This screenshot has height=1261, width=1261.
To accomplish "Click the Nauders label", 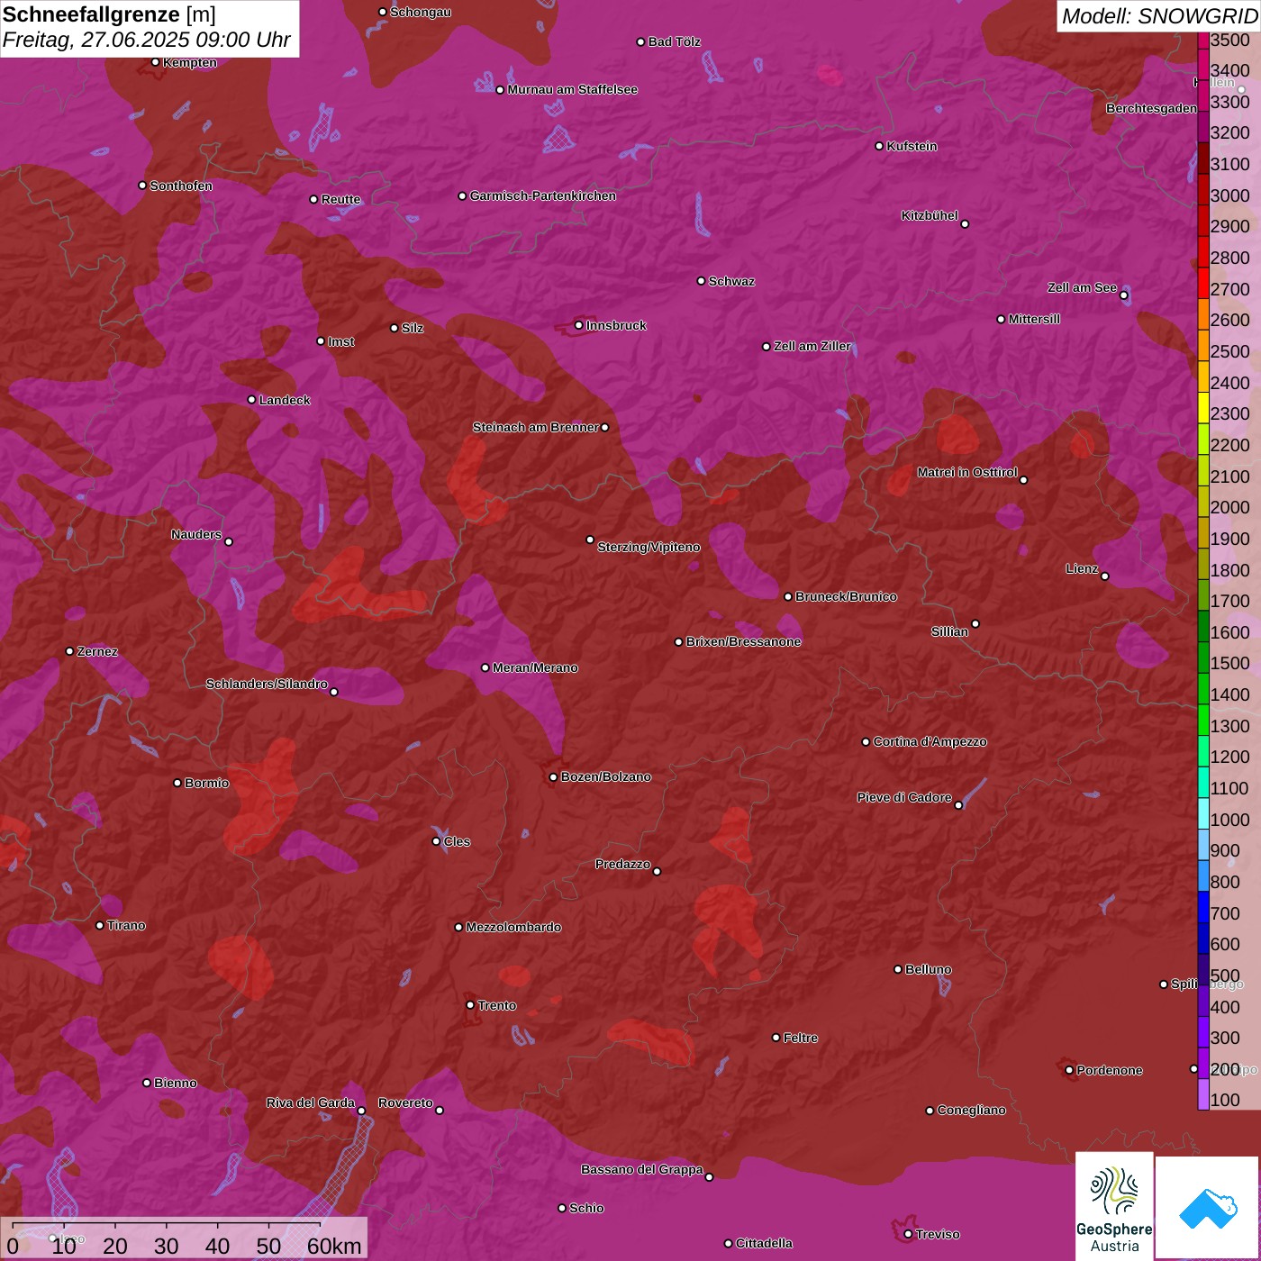I will click(196, 534).
